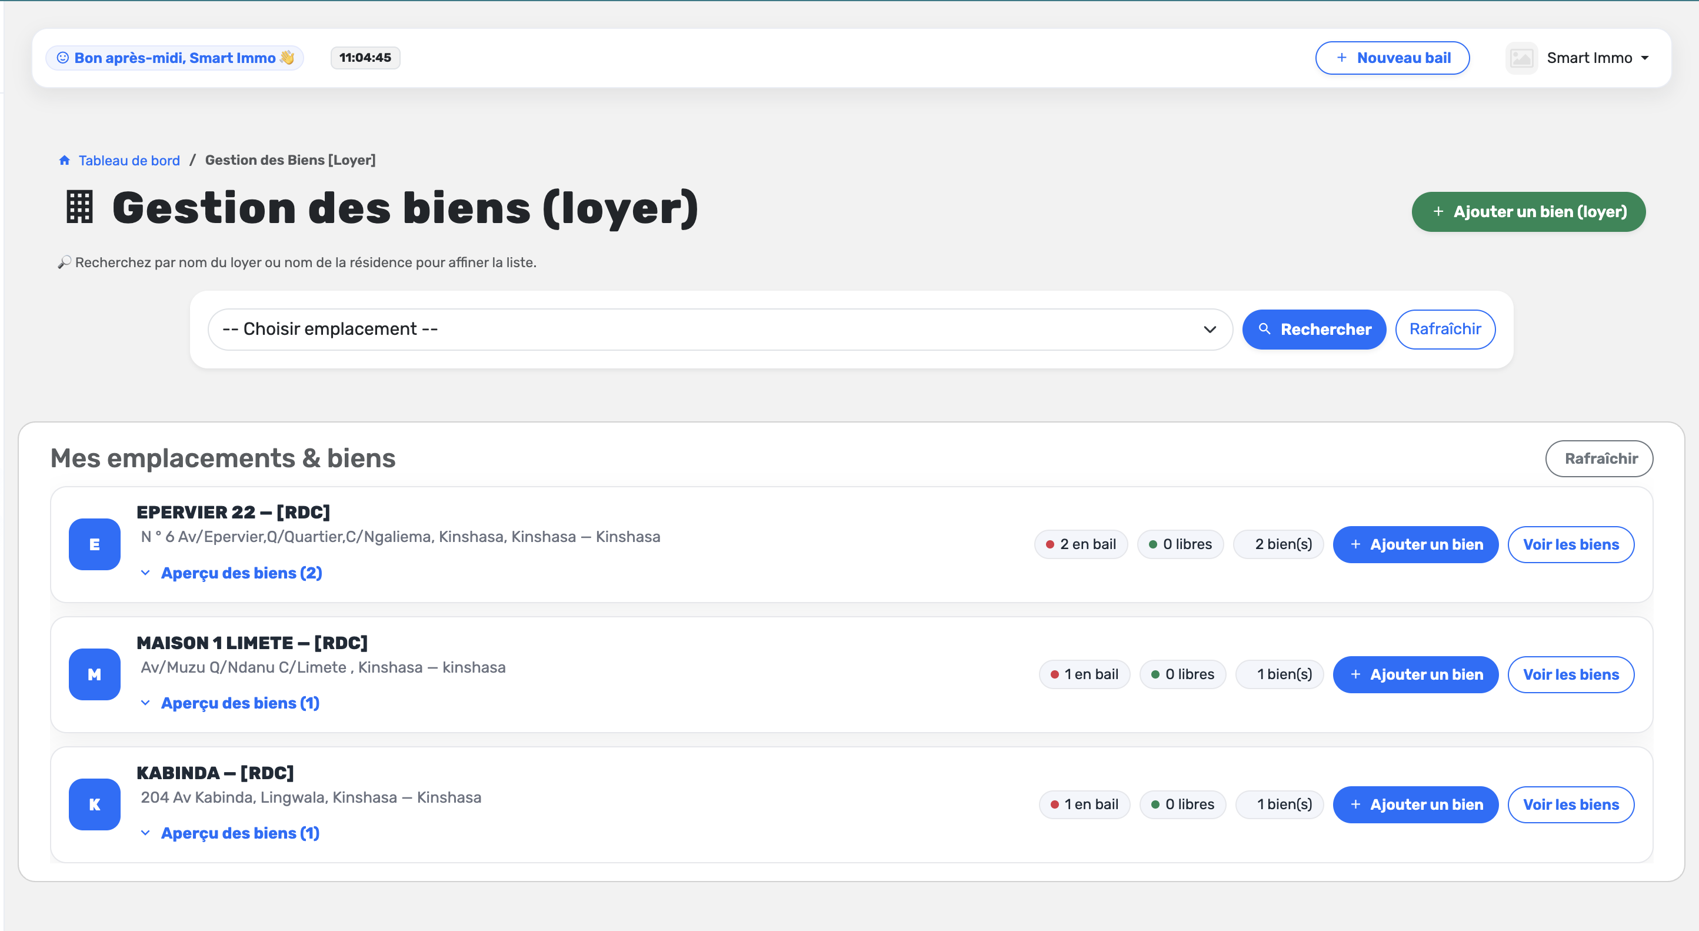Click the home icon in the breadcrumb

[64, 159]
